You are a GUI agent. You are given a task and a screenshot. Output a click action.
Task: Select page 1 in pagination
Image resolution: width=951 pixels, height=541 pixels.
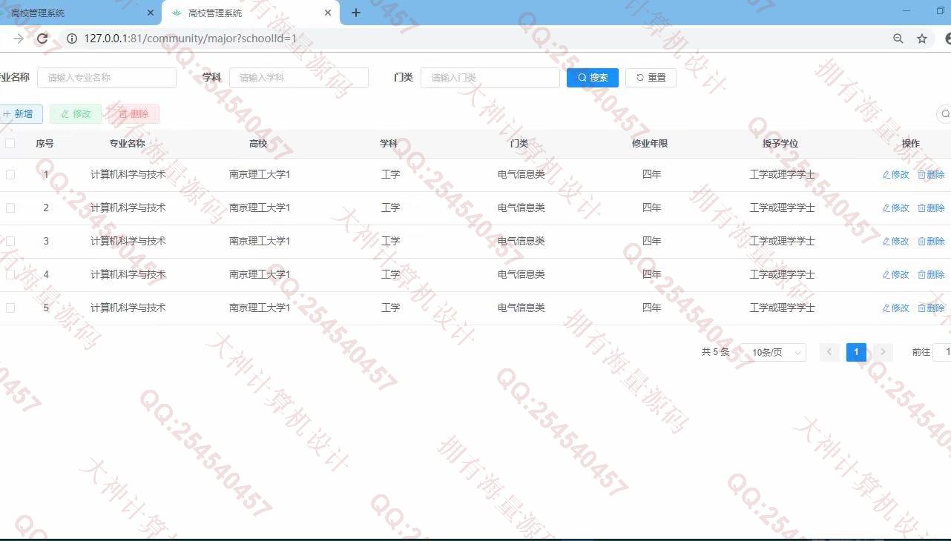tap(856, 353)
